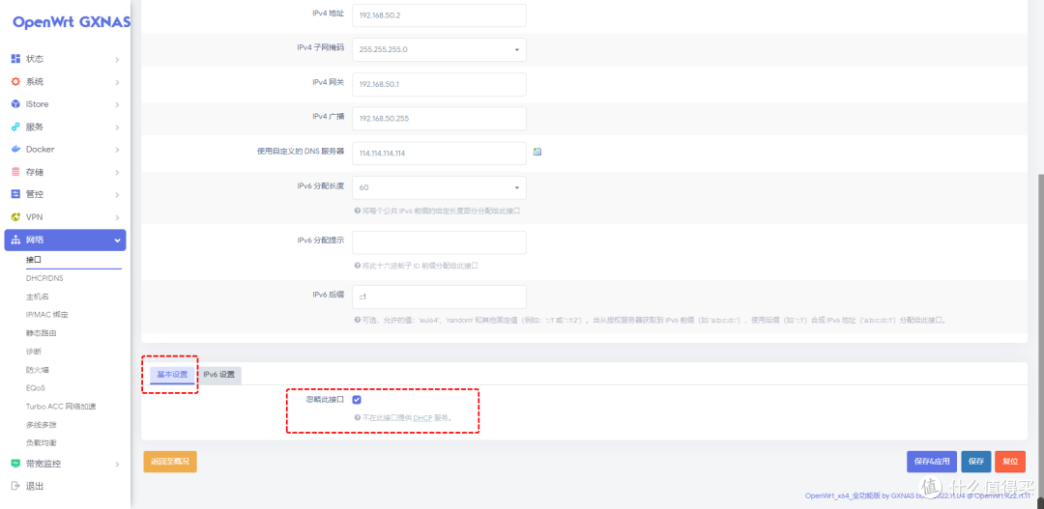Click help icon beside IPv6 分配提示 hint

(x=357, y=265)
